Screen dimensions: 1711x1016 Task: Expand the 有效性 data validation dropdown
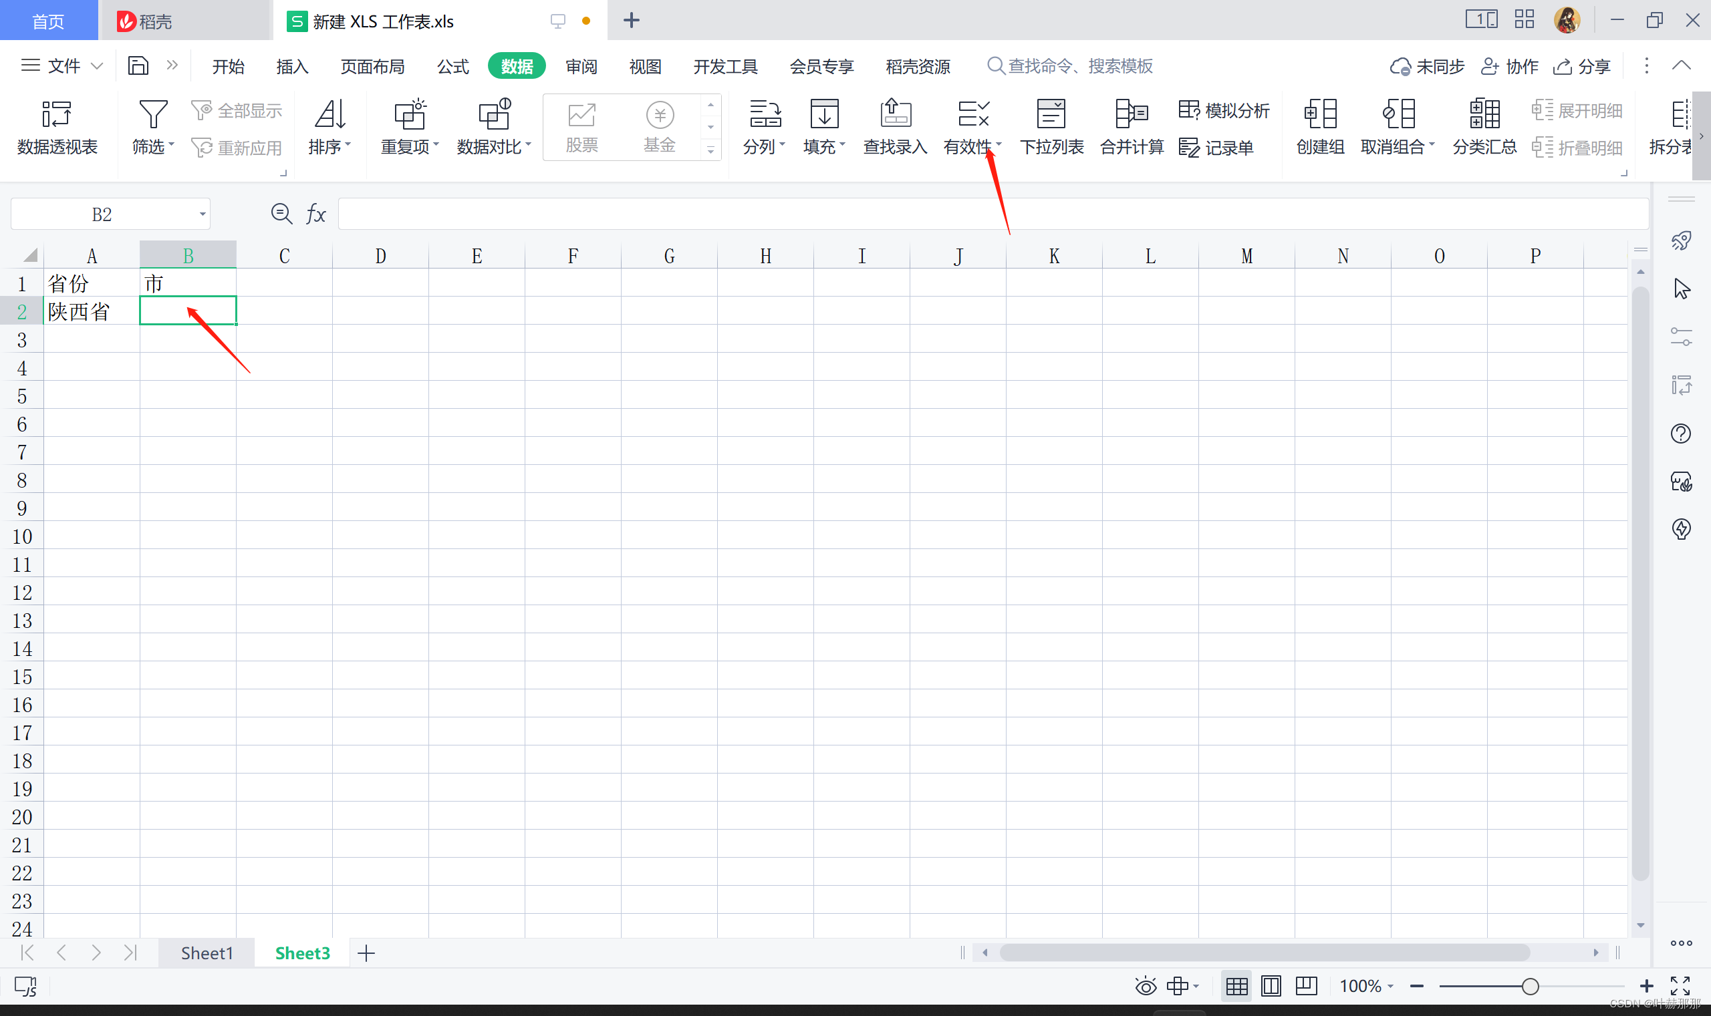coord(999,144)
